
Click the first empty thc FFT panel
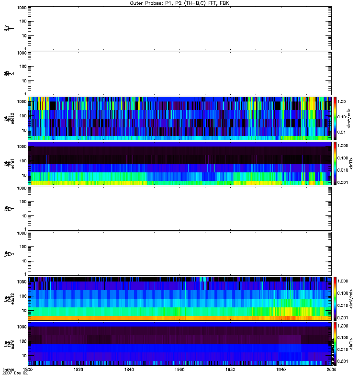(x=179, y=208)
